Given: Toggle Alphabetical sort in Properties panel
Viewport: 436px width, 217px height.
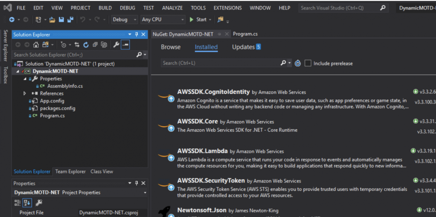Looking at the screenshot, I should click(27, 203).
